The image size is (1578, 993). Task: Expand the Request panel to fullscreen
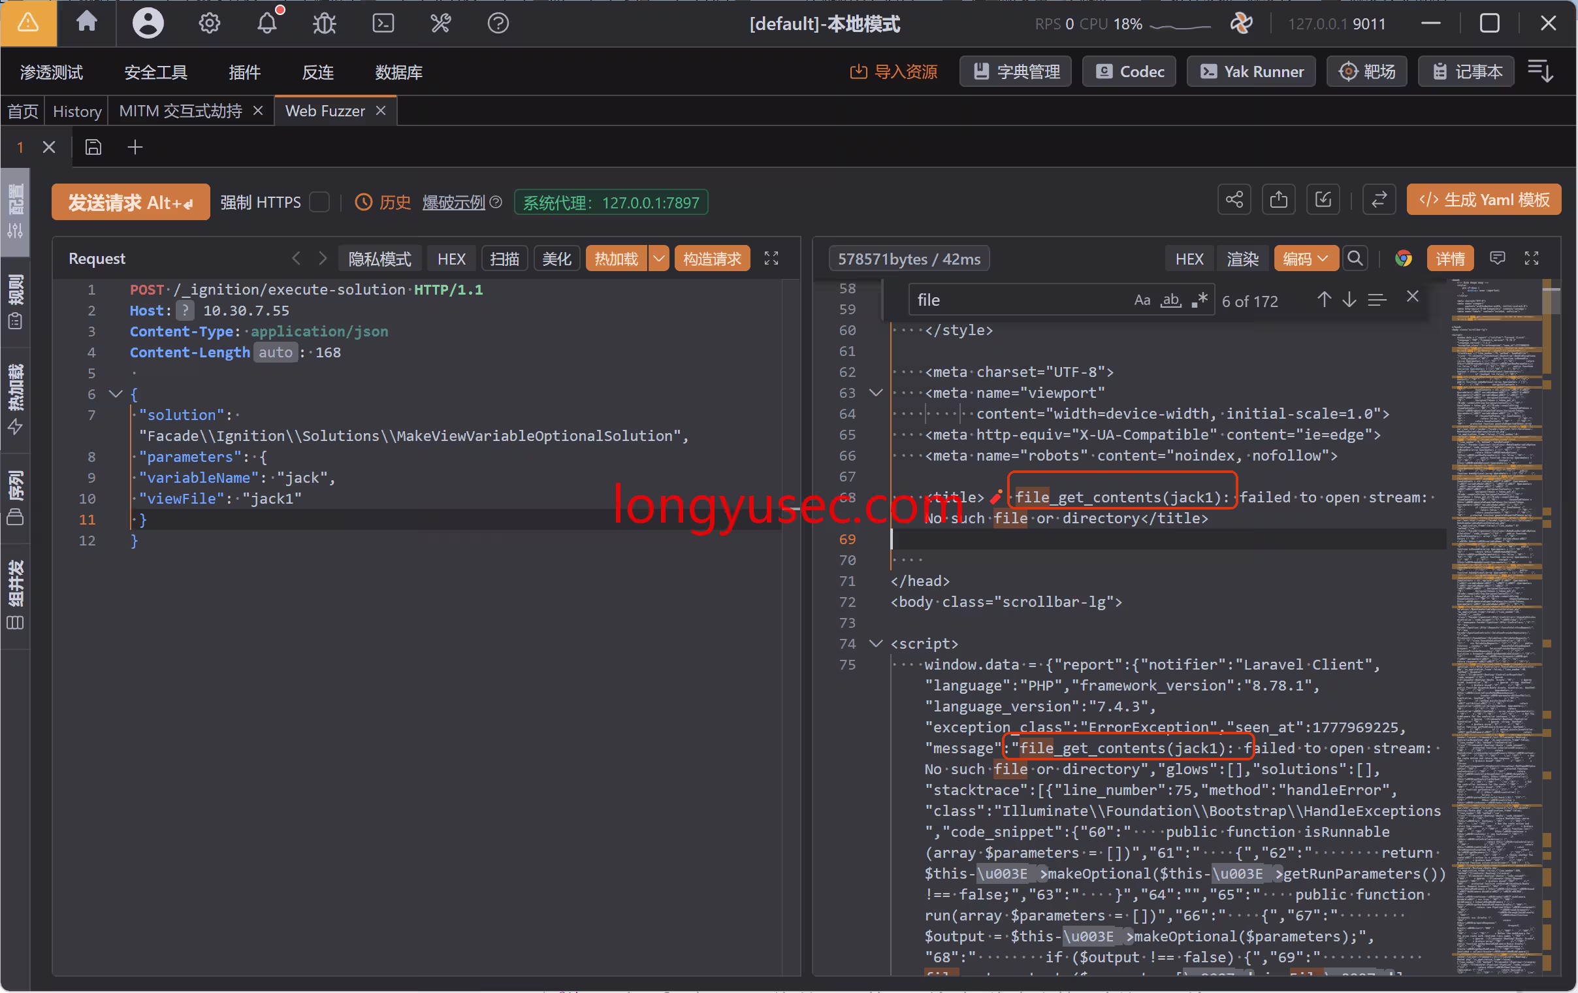coord(771,258)
